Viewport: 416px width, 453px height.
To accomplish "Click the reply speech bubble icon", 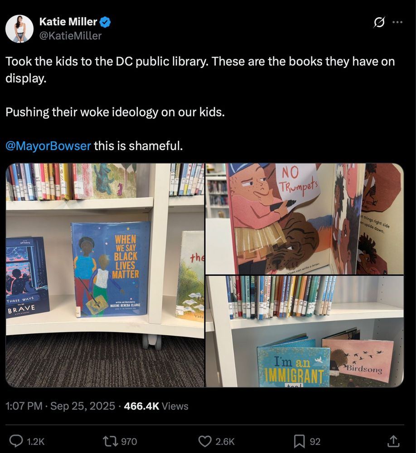I will 16,441.
